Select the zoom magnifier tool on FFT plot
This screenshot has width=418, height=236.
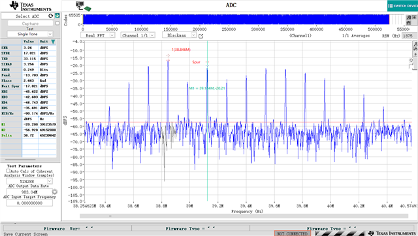[411, 61]
